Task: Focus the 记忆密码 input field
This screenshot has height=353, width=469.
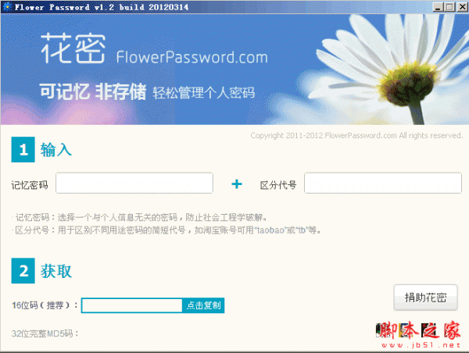Action: tap(134, 183)
